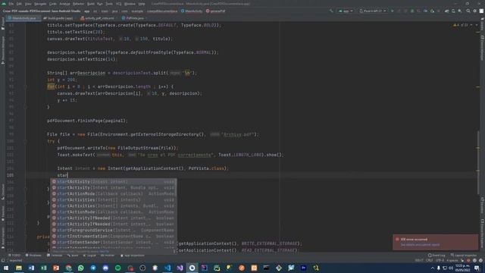Image resolution: width=485 pixels, height=273 pixels.
Task: Toggle the fold marker beside the try block
Action: coord(25,141)
